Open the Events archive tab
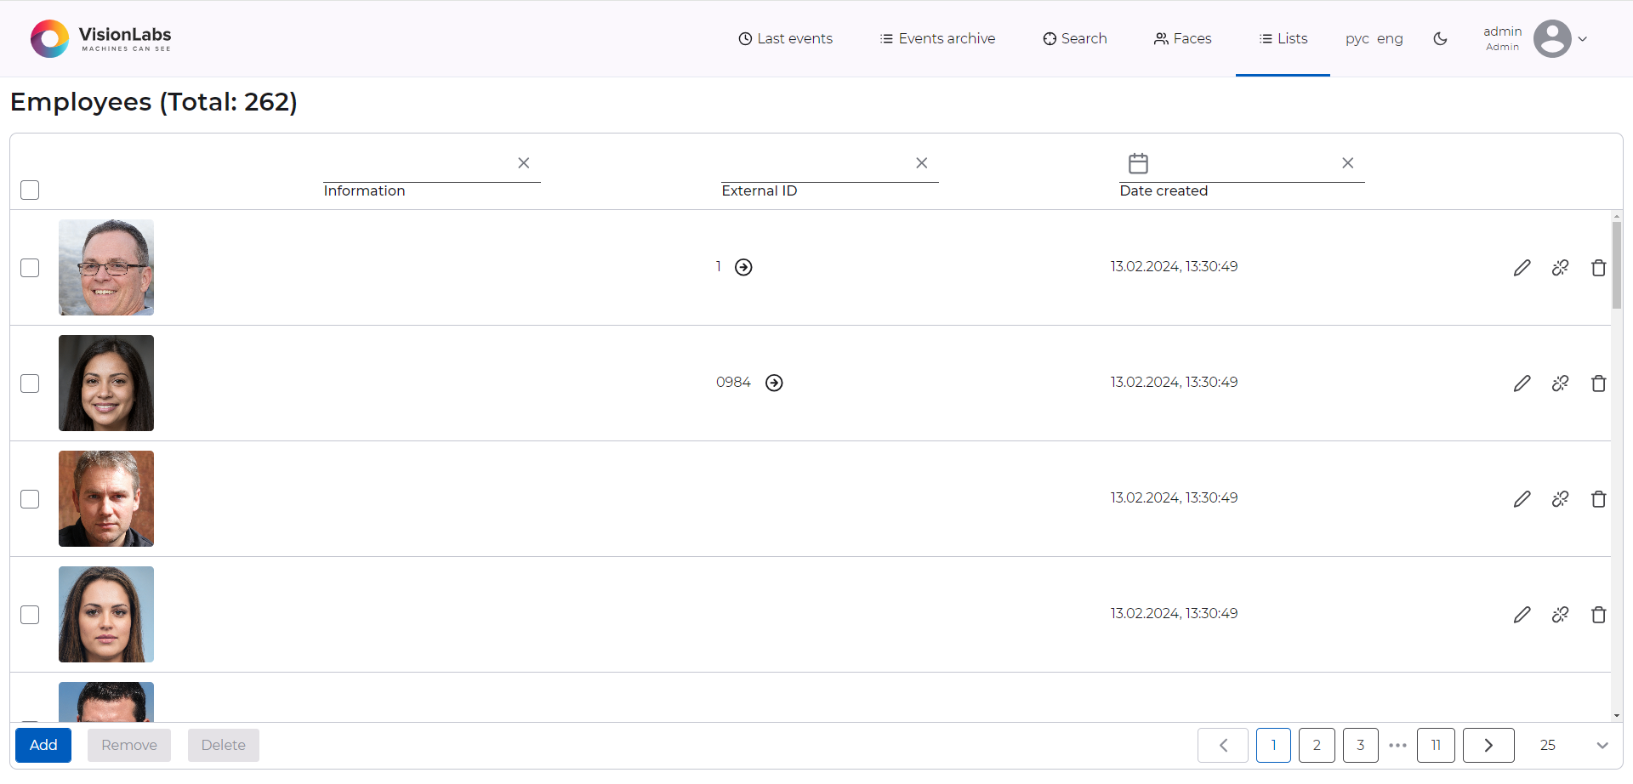The image size is (1633, 784). pos(937,38)
